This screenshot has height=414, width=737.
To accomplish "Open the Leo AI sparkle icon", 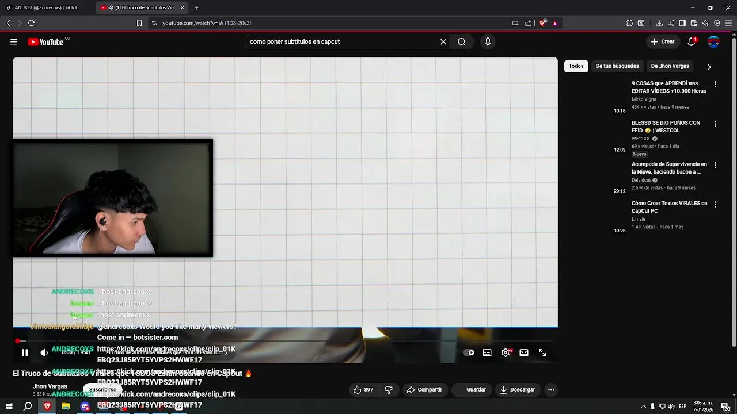I will [705, 23].
